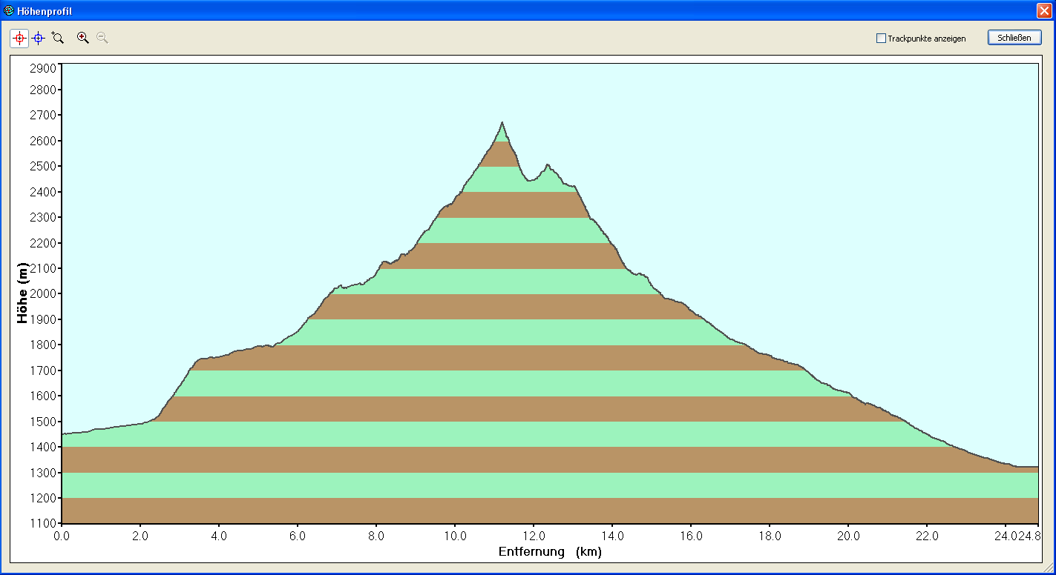Click the profile start point at 0.0 km

click(x=62, y=434)
